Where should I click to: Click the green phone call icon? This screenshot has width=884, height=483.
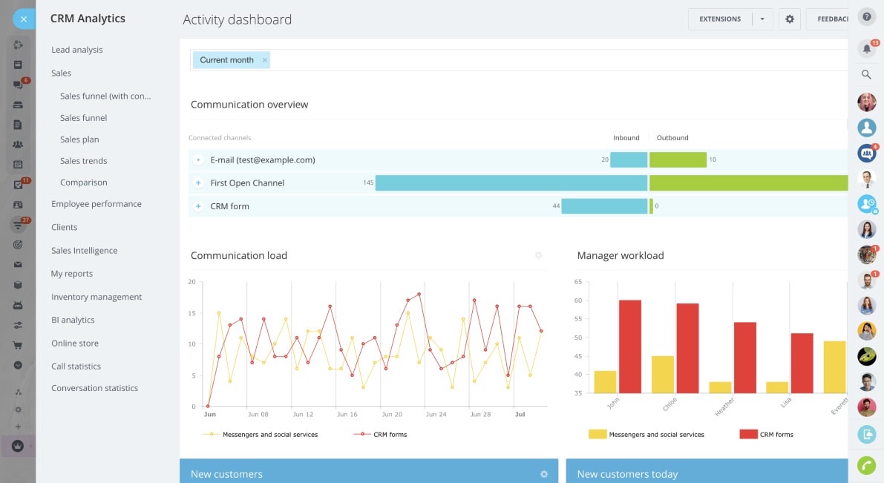866,465
